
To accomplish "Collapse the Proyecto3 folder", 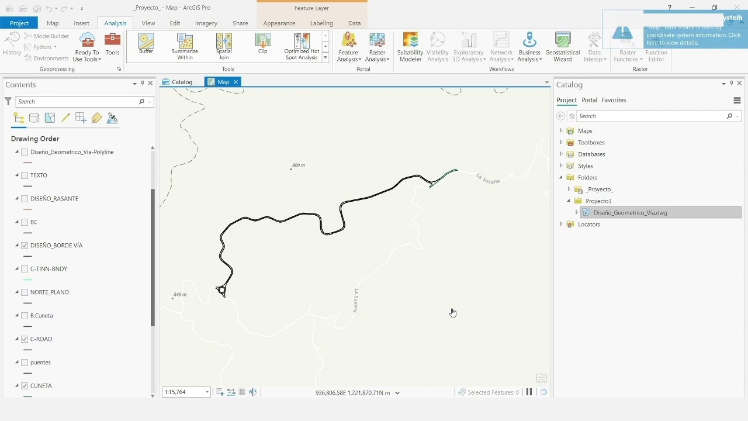I will tap(569, 201).
